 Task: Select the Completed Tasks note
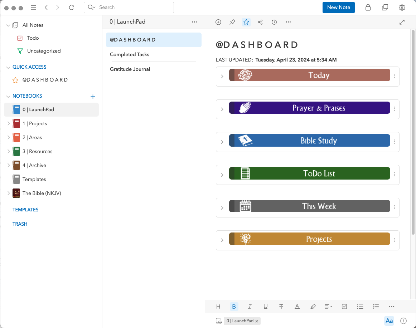coord(130,54)
